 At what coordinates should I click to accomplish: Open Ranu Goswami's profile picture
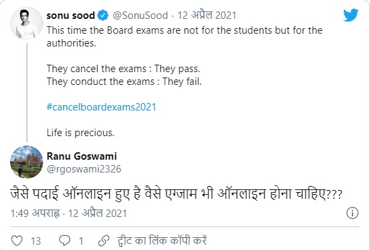(x=26, y=162)
